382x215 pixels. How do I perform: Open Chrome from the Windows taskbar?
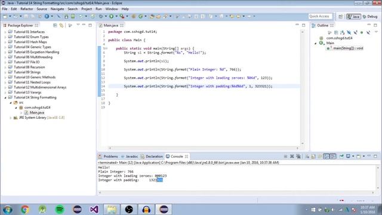(x=25, y=210)
